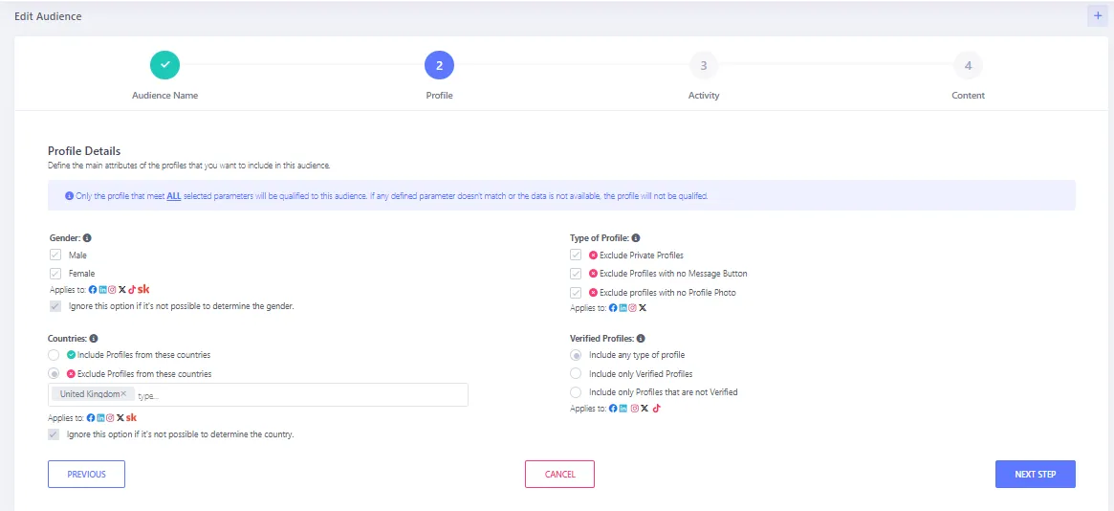Click the info icon in the blue notice
This screenshot has width=1114, height=511.
pos(69,195)
